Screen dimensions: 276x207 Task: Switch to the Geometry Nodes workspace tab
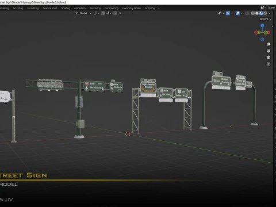[x=132, y=8]
